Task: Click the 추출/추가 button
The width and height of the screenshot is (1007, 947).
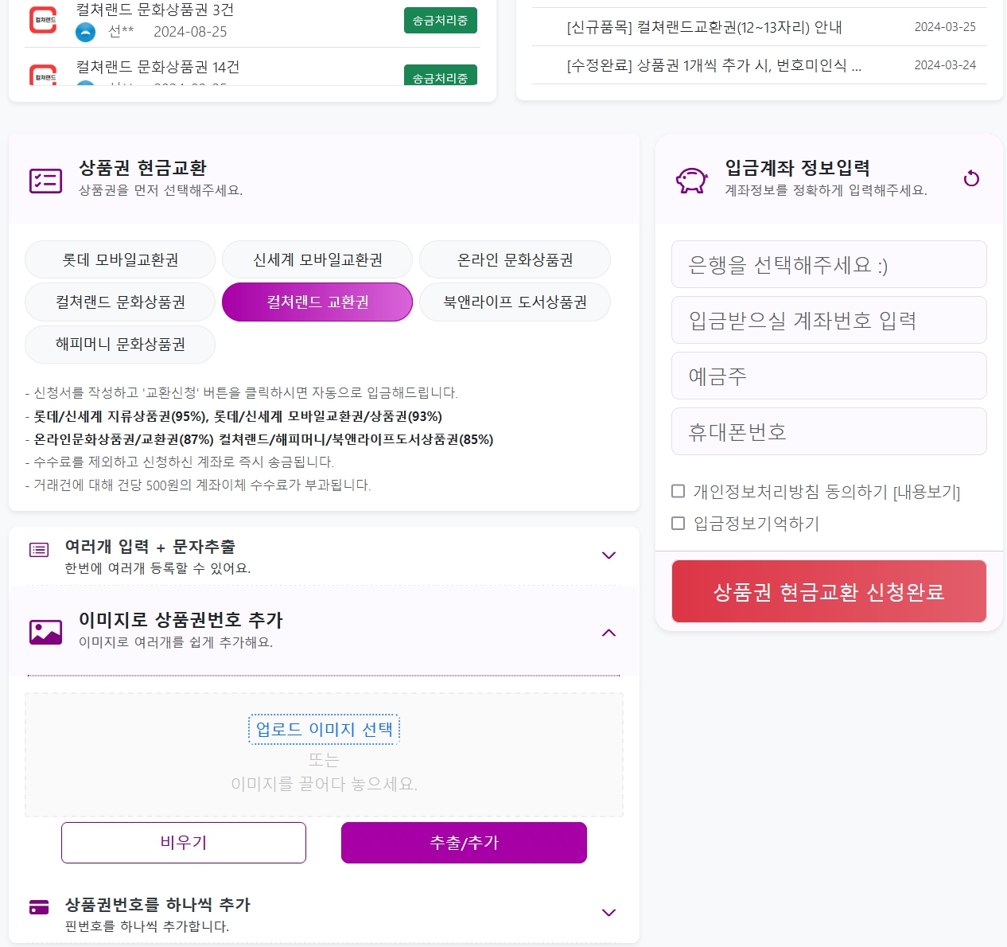Action: [464, 843]
